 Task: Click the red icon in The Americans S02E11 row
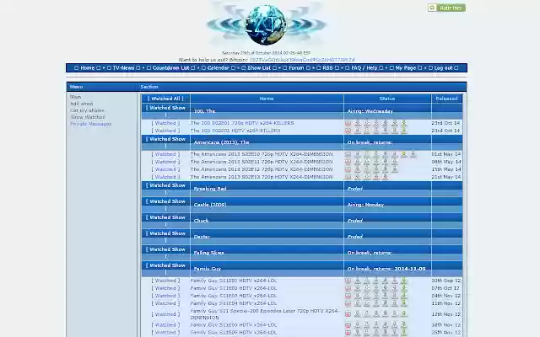point(348,162)
